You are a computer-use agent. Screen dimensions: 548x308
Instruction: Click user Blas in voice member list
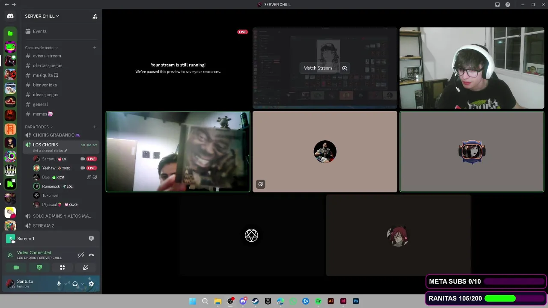tap(65, 177)
